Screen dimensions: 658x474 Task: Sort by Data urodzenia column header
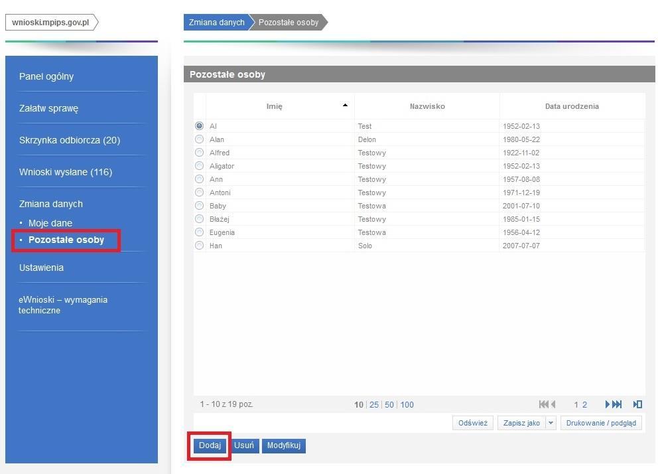[572, 106]
